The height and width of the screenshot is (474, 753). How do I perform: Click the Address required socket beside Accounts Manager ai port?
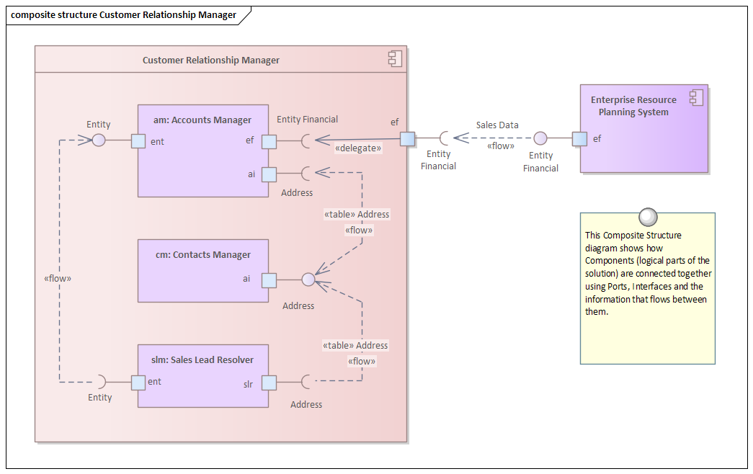pyautogui.click(x=306, y=174)
